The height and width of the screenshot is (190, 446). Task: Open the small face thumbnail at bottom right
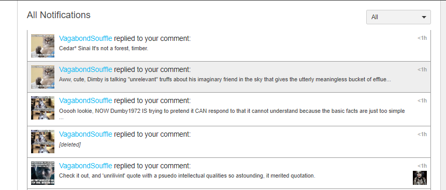coord(420,178)
